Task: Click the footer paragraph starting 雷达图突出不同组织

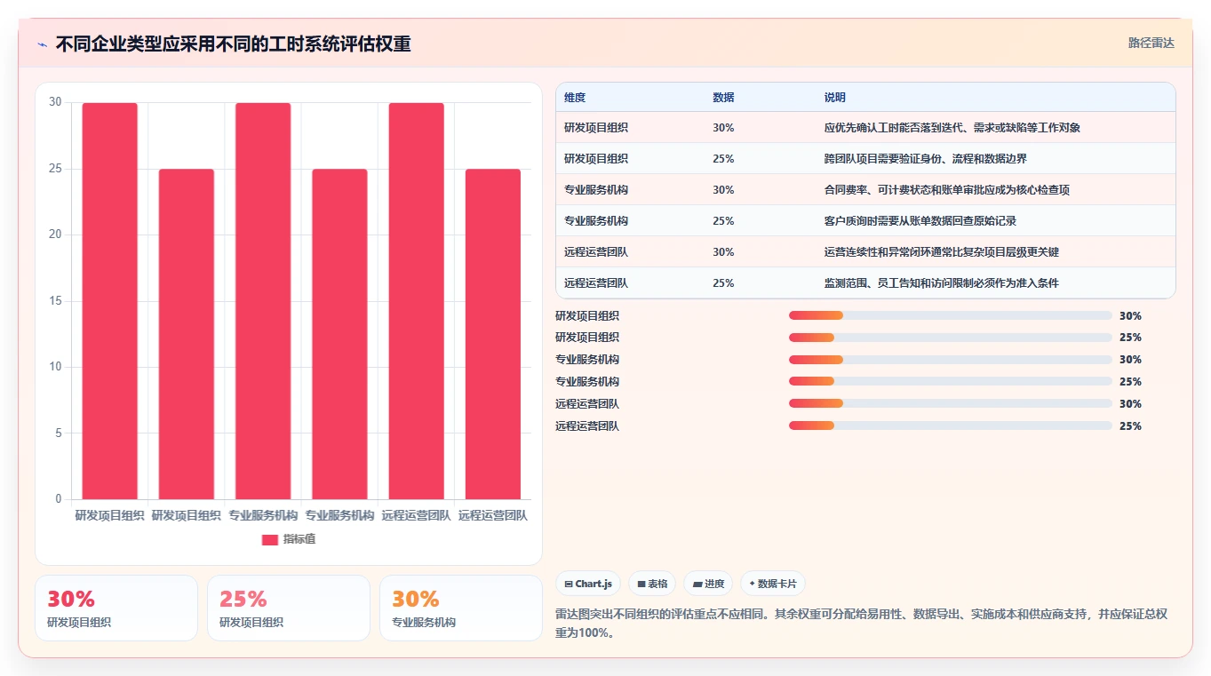Action: [x=861, y=624]
